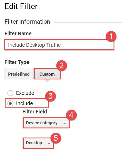This screenshot has width=122, height=153.
Task: Click the Include option label text
Action: click(x=25, y=103)
